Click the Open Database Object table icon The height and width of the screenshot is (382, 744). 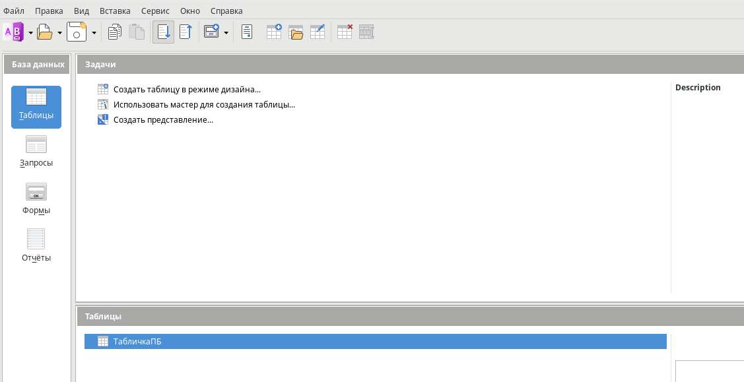[296, 32]
